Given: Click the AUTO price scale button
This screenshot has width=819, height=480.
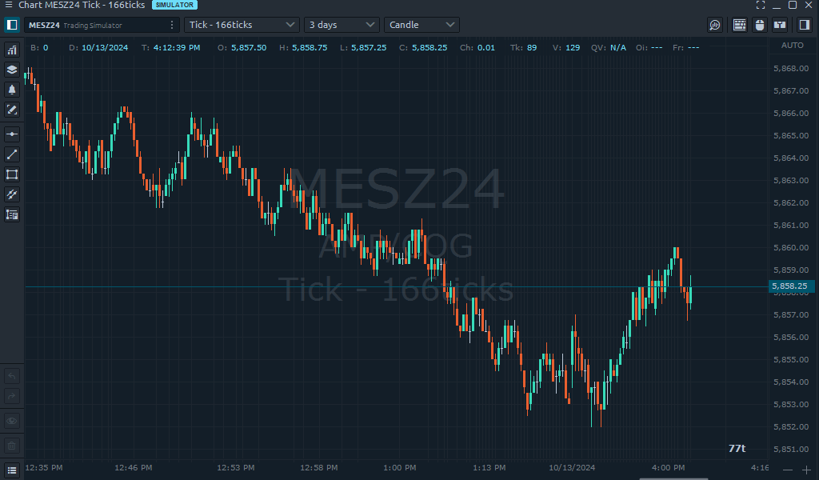Looking at the screenshot, I should tap(792, 46).
